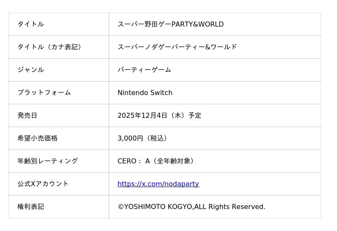Click the 公式Xアカウント label
The height and width of the screenshot is (231, 337).
(x=43, y=184)
